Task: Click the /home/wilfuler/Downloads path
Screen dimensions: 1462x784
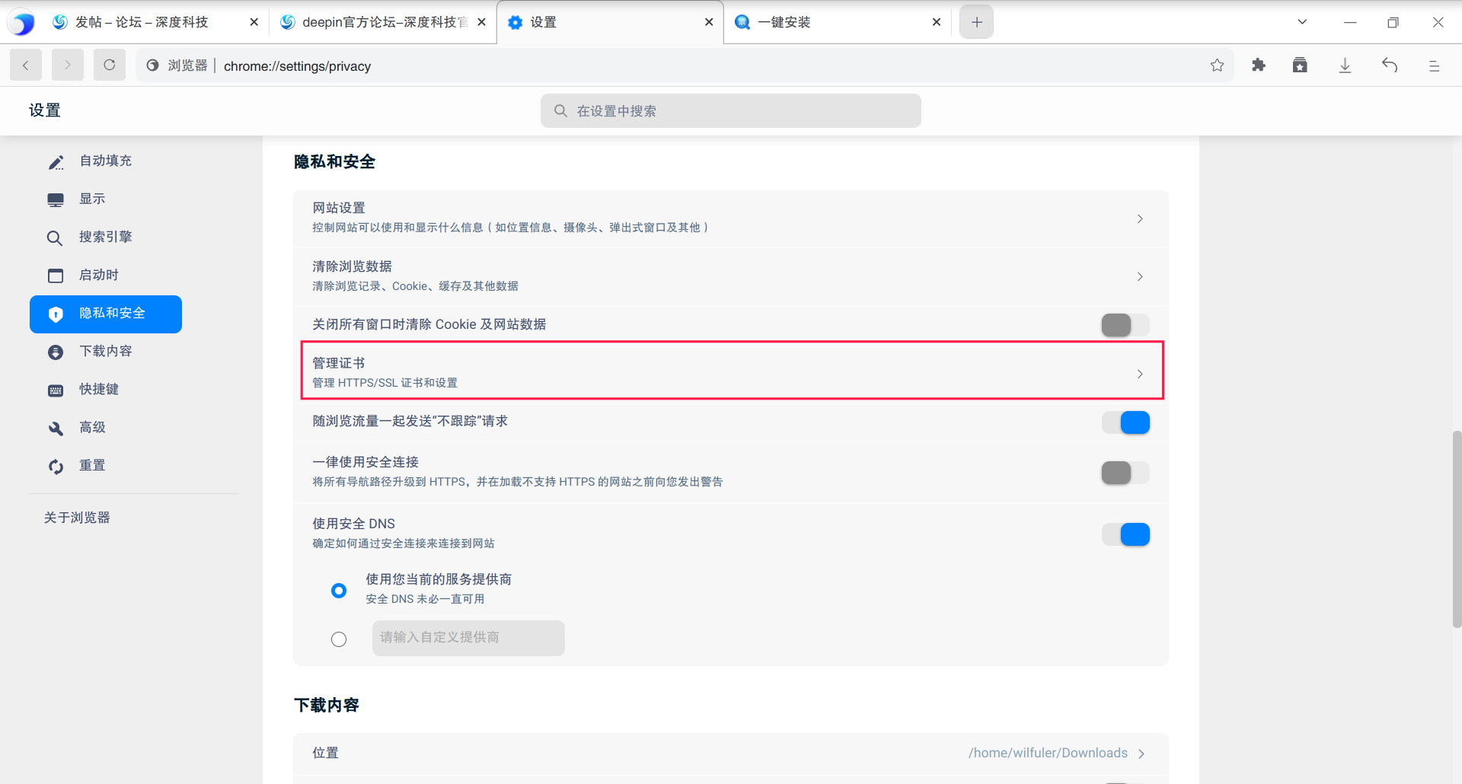Action: [x=1048, y=753]
